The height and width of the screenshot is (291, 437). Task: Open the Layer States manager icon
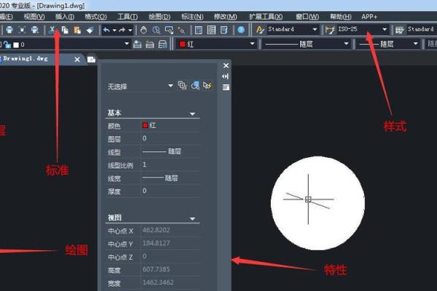(x=162, y=44)
